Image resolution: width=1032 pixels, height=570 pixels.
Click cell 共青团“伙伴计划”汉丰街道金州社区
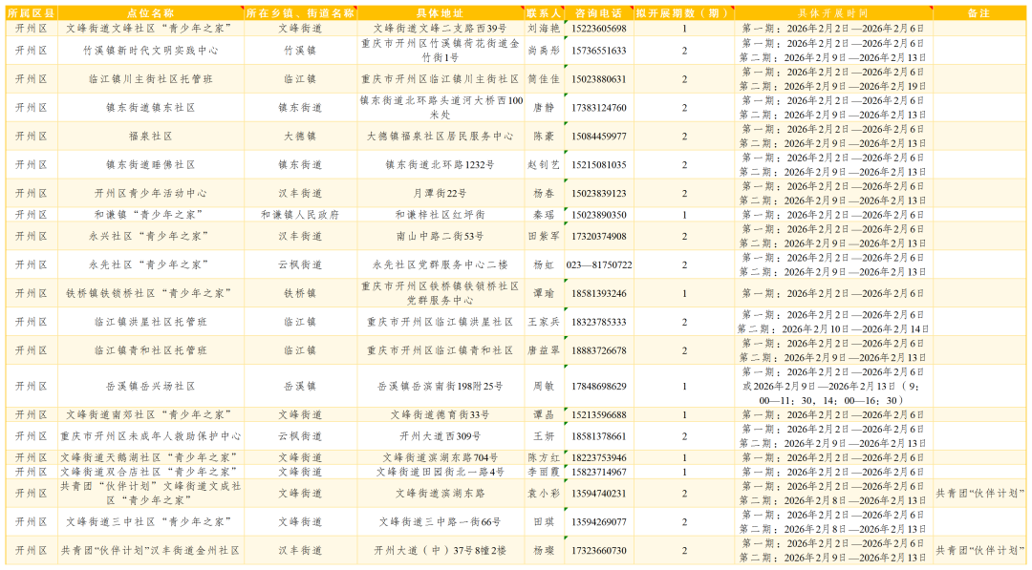point(151,550)
